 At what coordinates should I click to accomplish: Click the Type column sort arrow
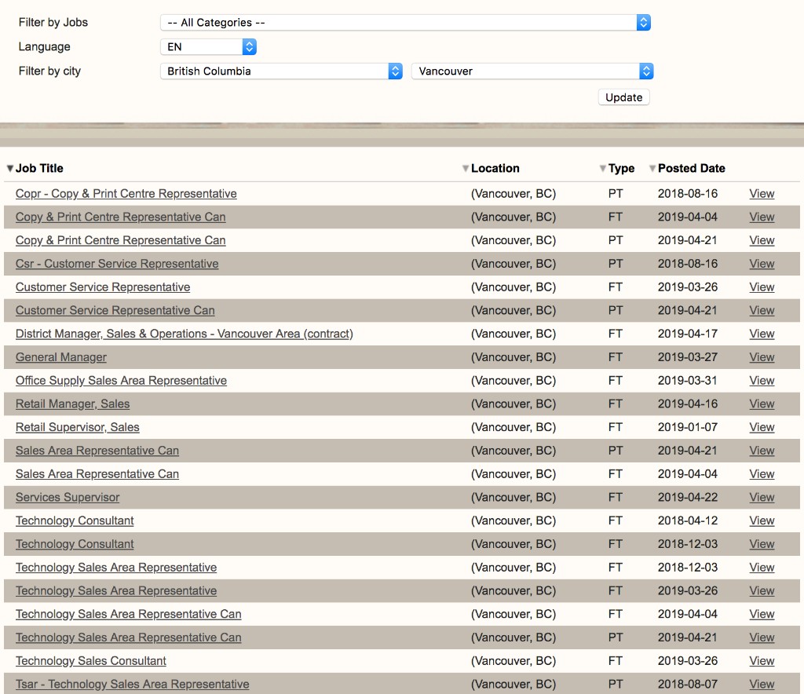[x=603, y=169]
